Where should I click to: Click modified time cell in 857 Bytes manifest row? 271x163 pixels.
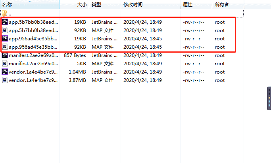(x=142, y=55)
